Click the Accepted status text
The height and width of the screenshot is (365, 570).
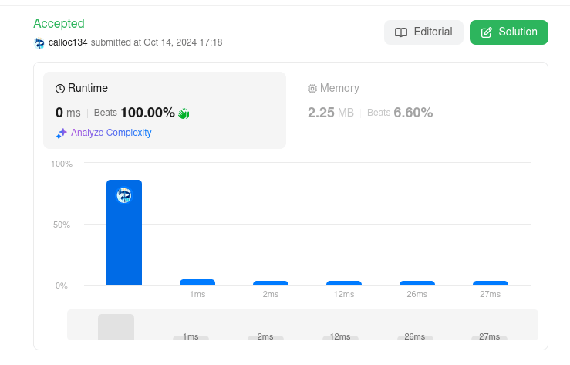(59, 24)
